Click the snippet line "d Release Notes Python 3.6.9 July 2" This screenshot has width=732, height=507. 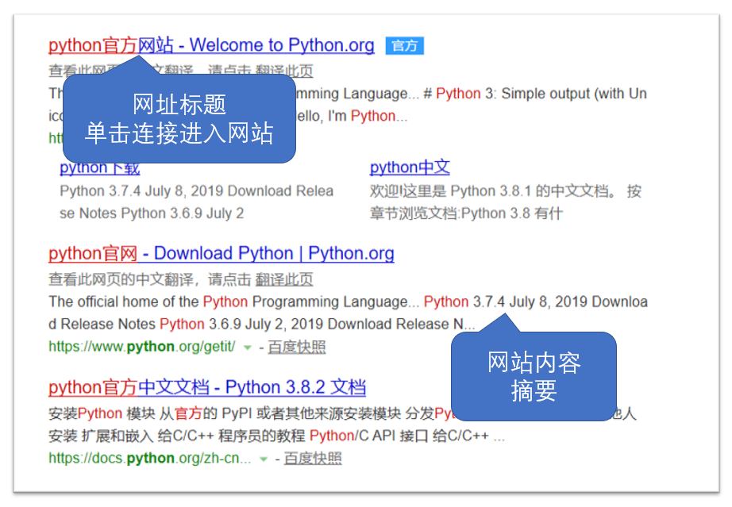pyautogui.click(x=262, y=325)
